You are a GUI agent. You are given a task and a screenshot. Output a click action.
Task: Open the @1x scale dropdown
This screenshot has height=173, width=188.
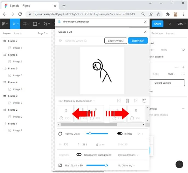pos(100,144)
